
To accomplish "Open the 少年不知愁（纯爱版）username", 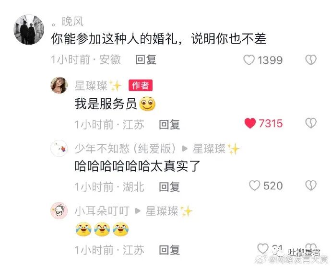I will pos(125,149).
